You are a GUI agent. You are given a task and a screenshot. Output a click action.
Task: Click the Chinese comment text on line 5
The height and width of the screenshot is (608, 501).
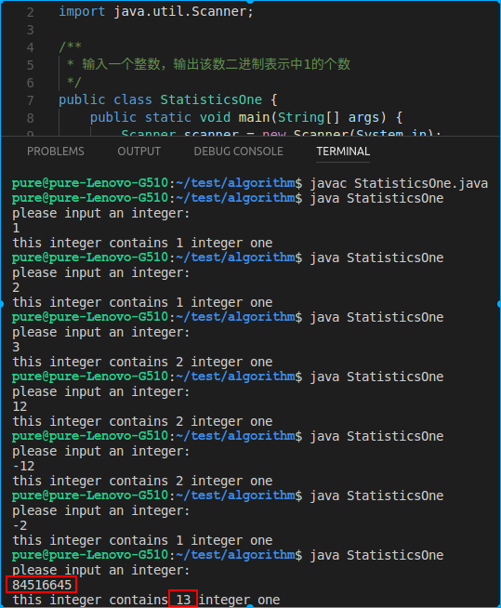[x=217, y=64]
